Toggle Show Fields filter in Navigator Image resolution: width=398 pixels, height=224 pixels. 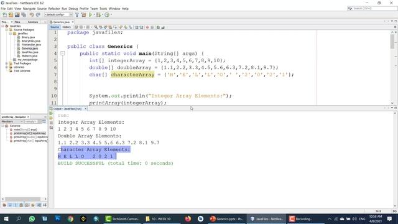click(10, 205)
